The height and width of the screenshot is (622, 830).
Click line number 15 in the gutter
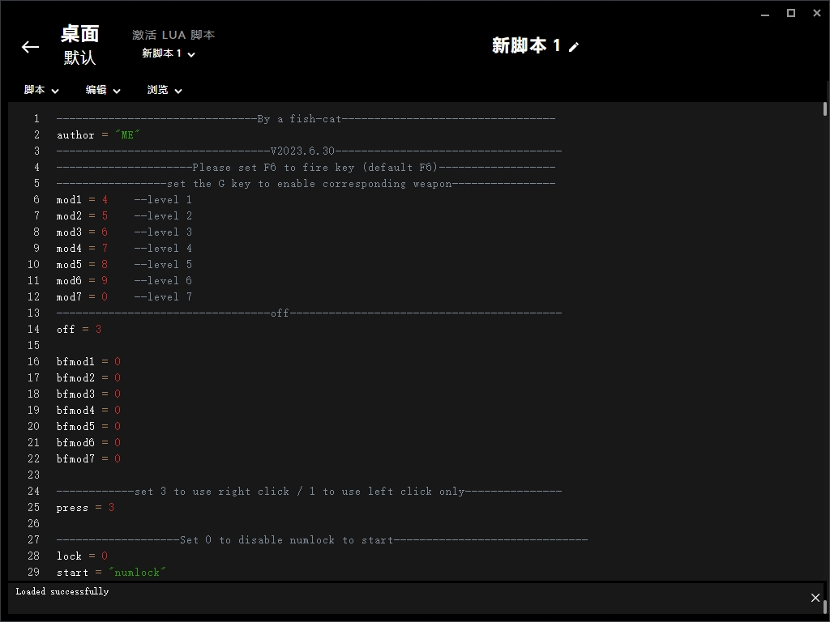pyautogui.click(x=33, y=346)
